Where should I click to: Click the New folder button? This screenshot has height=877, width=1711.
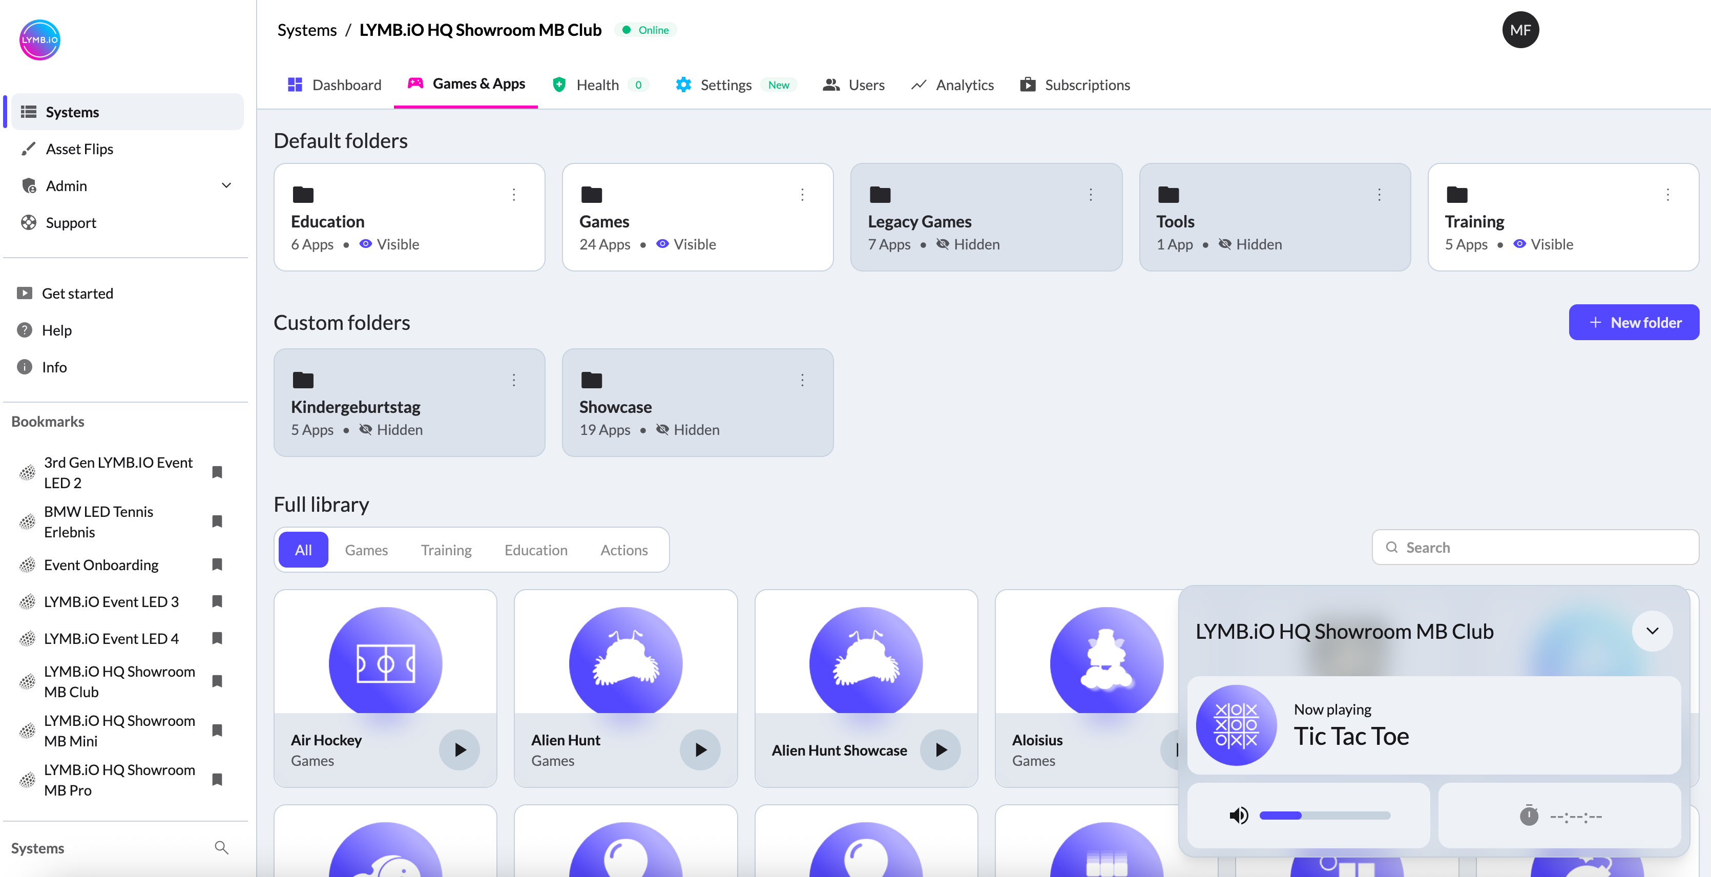pos(1634,322)
